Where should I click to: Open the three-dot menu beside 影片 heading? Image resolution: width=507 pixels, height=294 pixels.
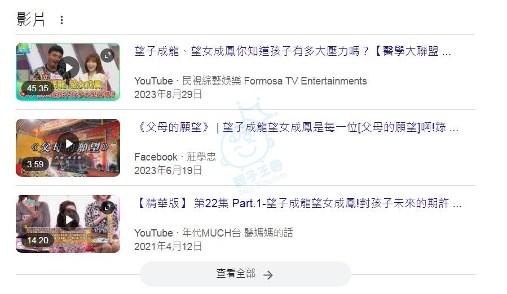(61, 20)
